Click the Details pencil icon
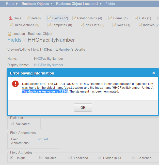Viewport: 159px width, 165px height. point(28,18)
